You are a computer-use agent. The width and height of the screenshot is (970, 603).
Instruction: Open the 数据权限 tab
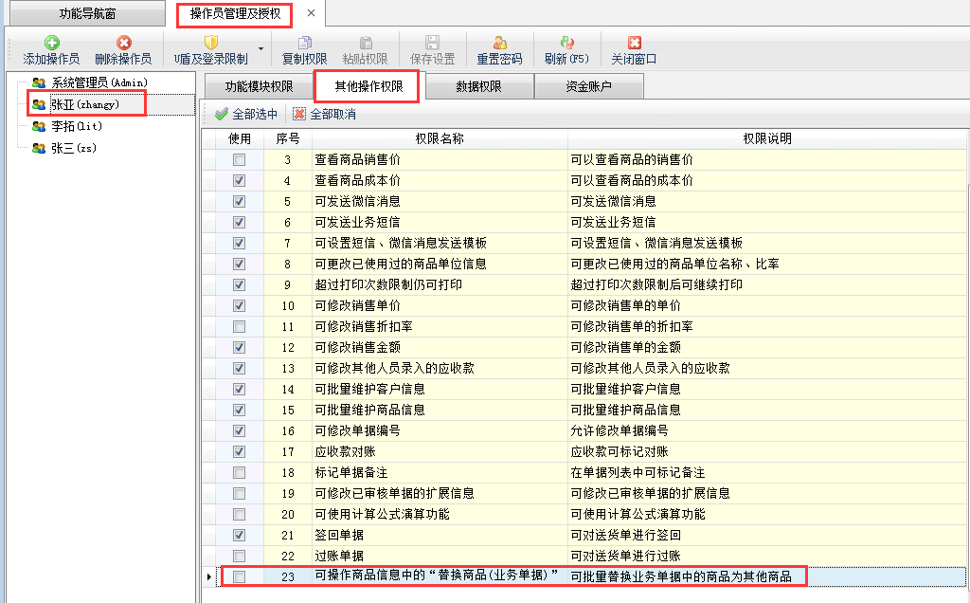tap(478, 87)
